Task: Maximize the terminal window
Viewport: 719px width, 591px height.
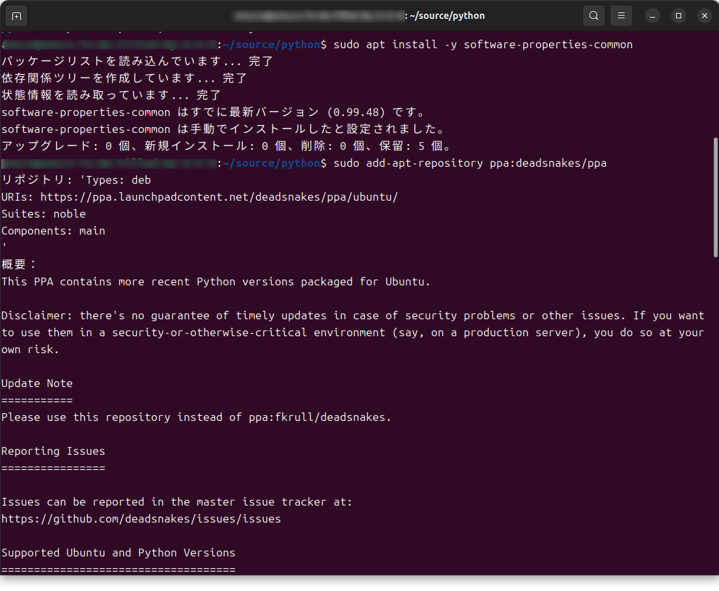Action: 679,16
